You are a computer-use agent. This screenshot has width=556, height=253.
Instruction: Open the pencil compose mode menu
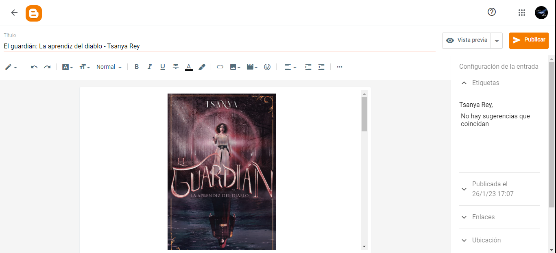(x=11, y=67)
